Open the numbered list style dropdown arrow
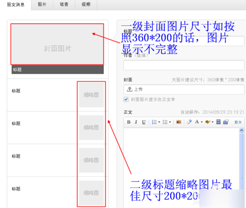 pyautogui.click(x=159, y=122)
